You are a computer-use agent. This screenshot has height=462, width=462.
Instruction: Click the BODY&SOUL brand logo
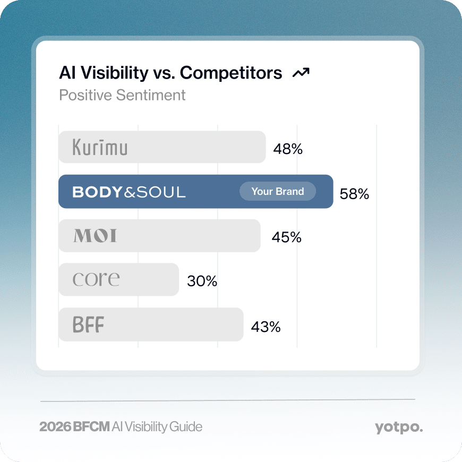[129, 192]
